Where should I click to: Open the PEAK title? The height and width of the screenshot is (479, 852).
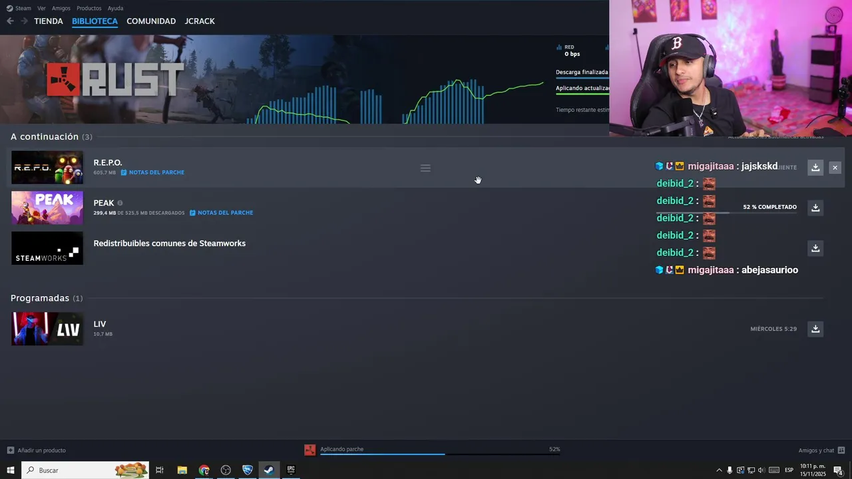104,203
